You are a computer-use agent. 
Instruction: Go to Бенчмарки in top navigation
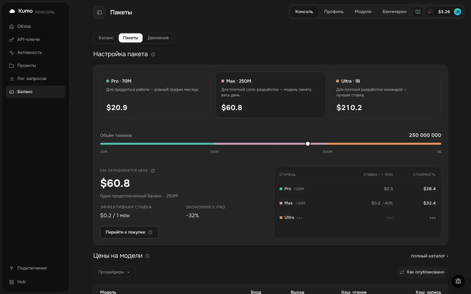click(394, 12)
